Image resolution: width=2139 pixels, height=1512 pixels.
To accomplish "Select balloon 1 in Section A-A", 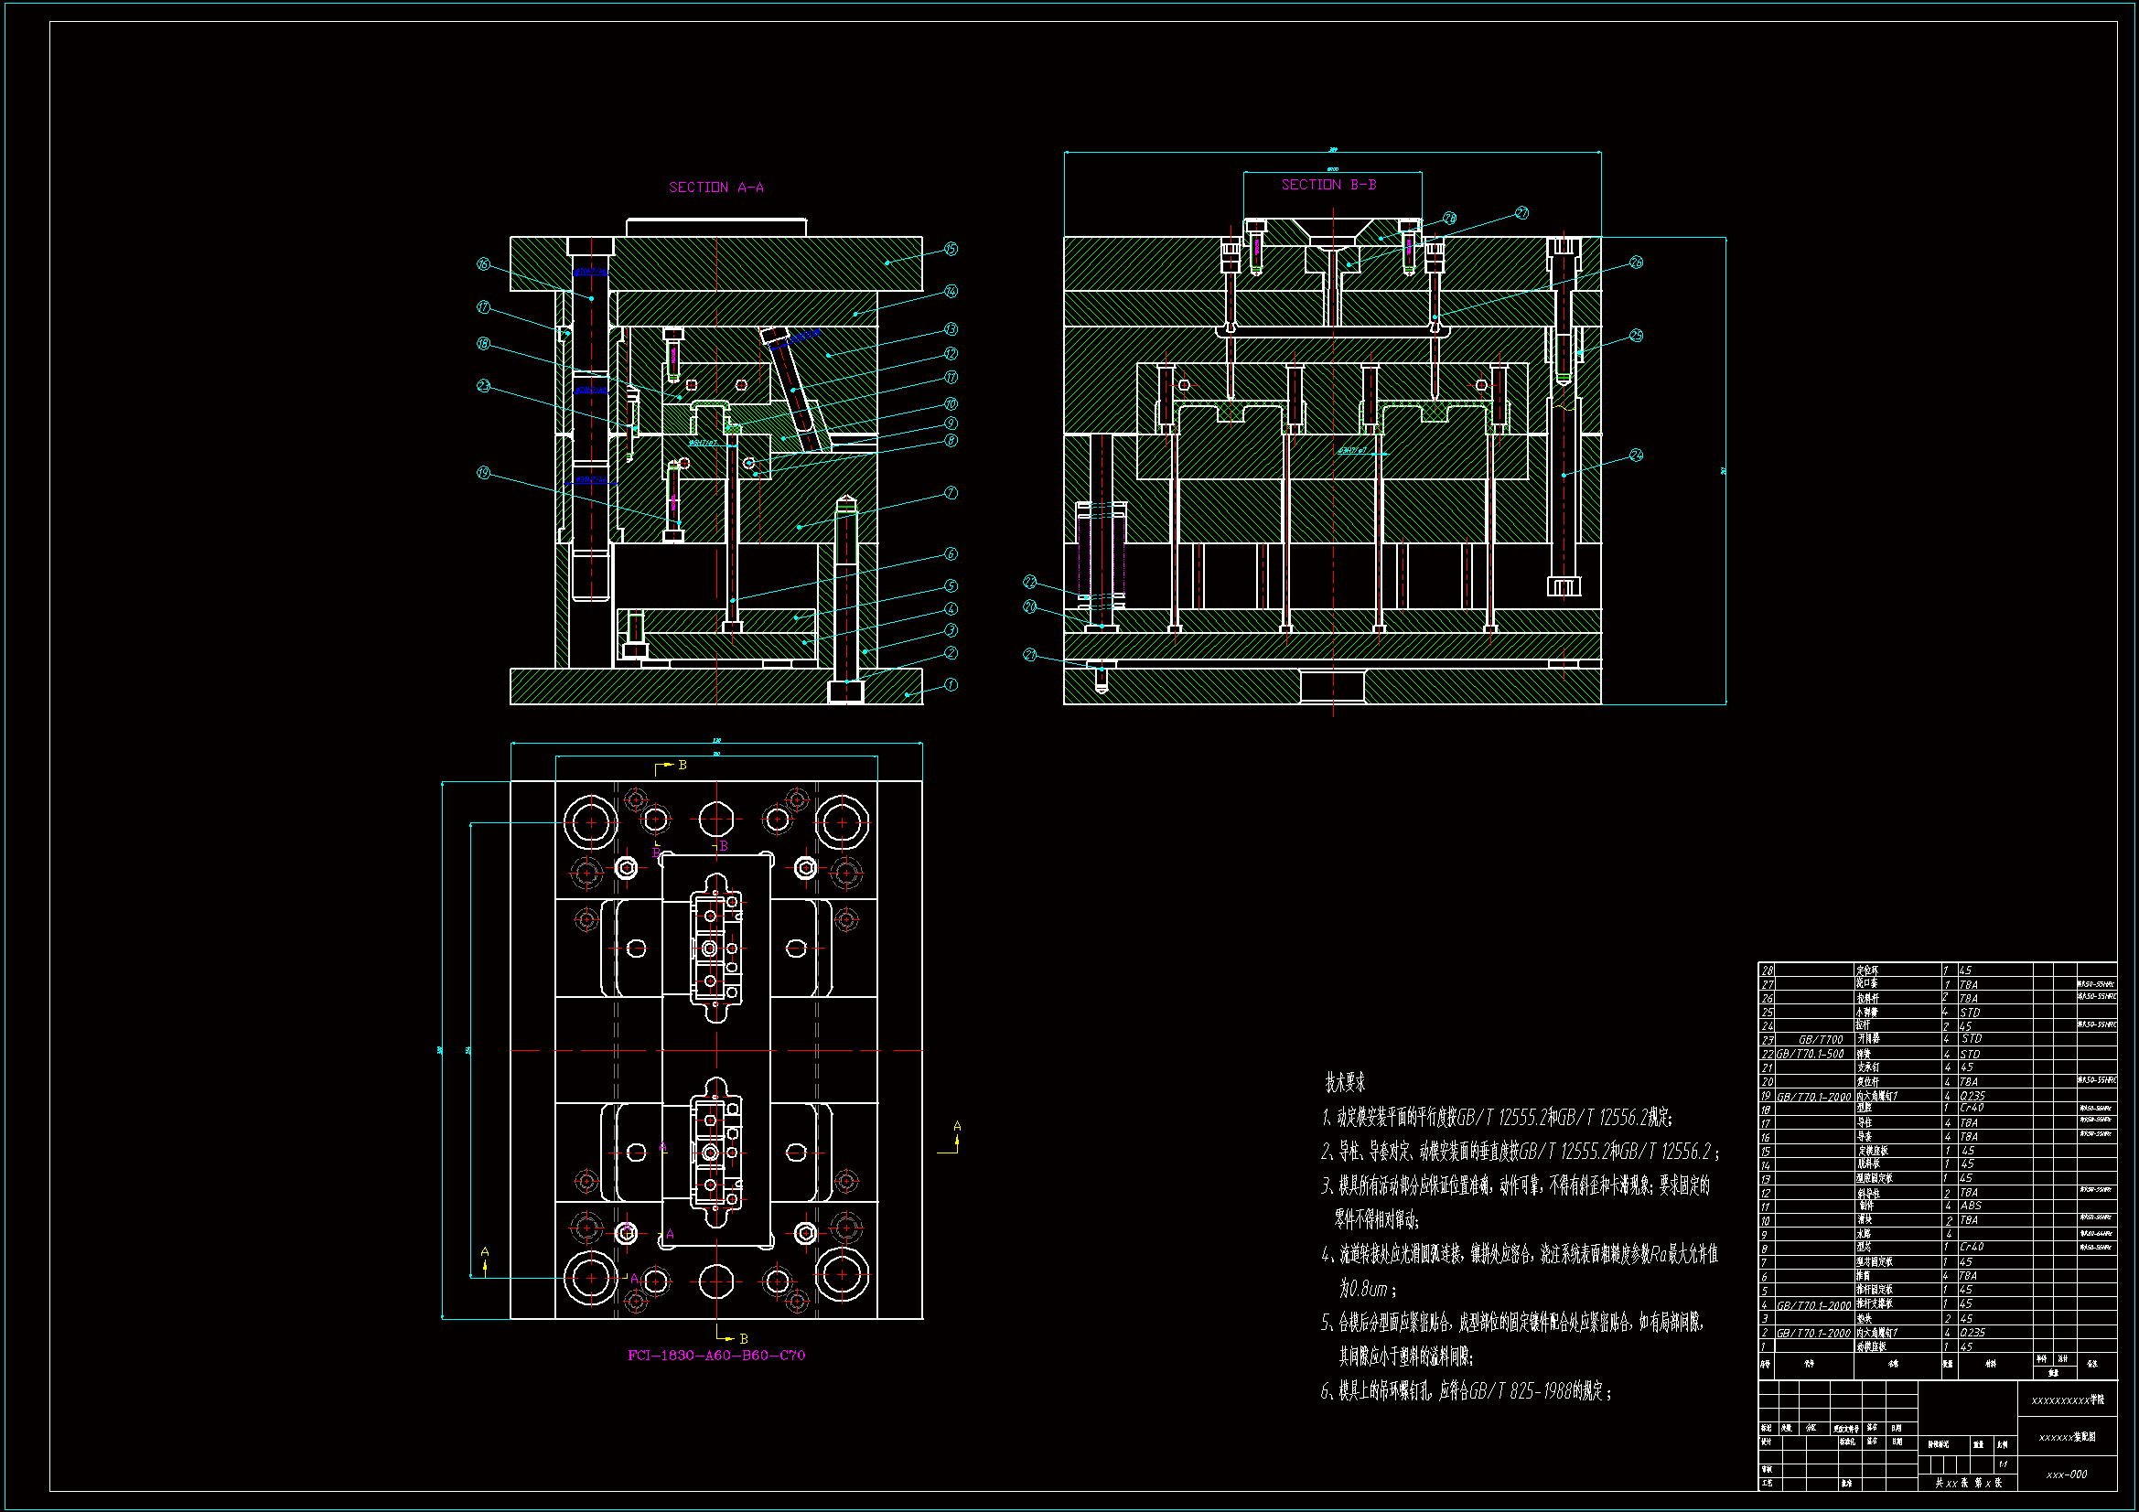I will 951,685.
